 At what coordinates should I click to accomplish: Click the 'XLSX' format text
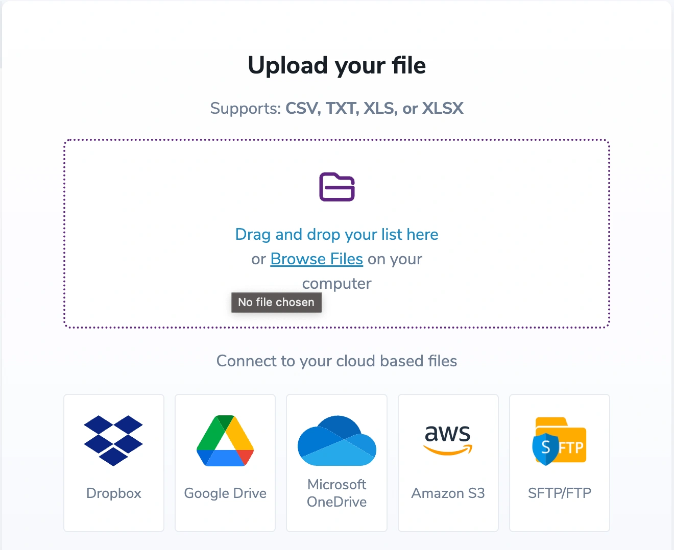click(x=443, y=108)
